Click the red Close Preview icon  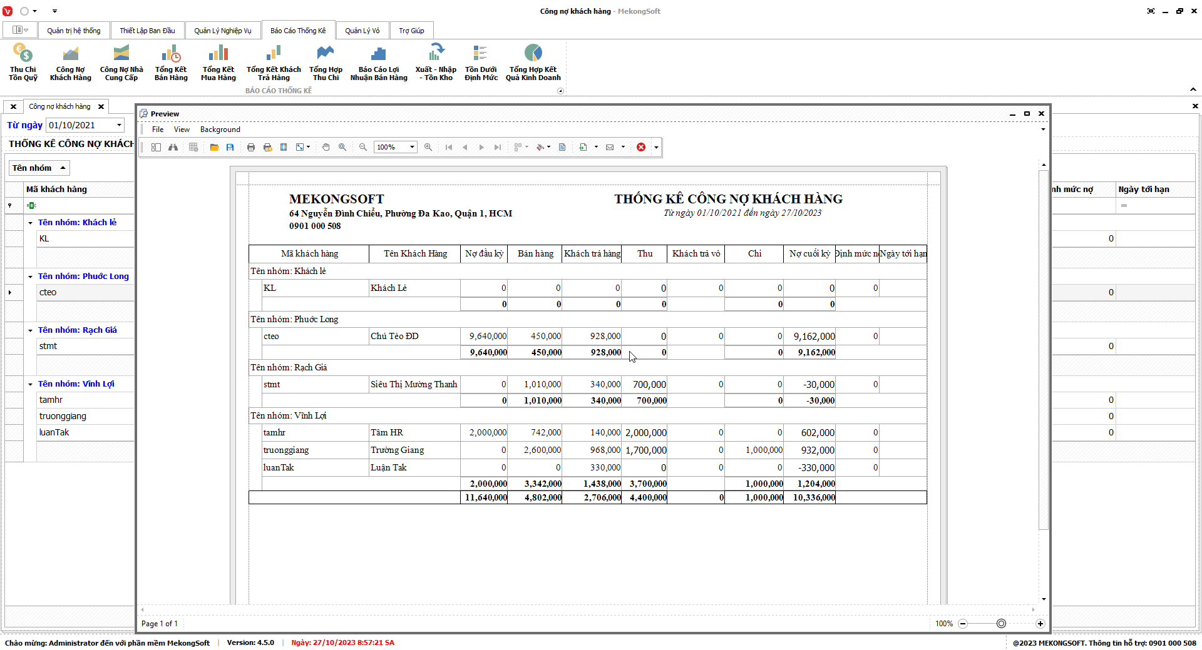(x=641, y=147)
